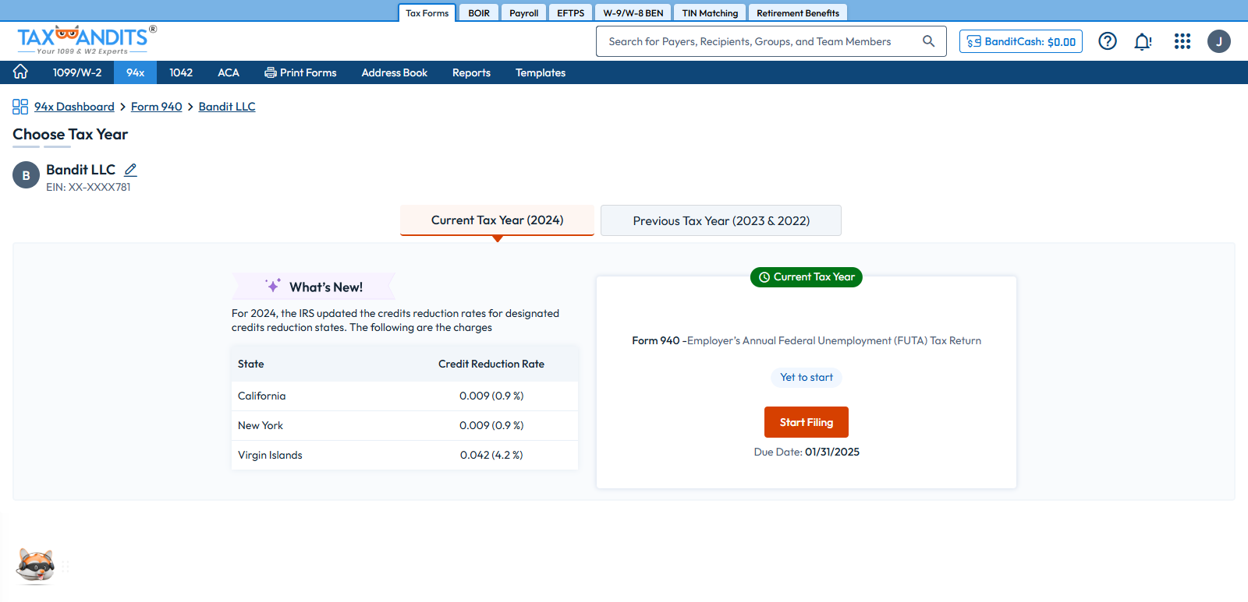
Task: Open BanditCash balance button
Action: [1020, 41]
